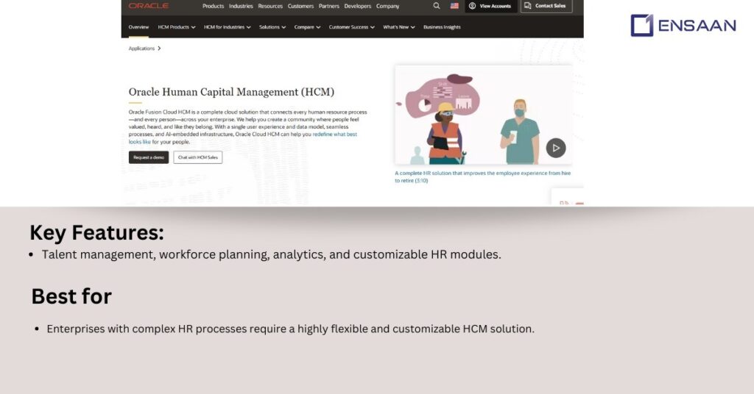Go to the Applications breadcrumb
Image resolution: width=754 pixels, height=394 pixels.
141,49
